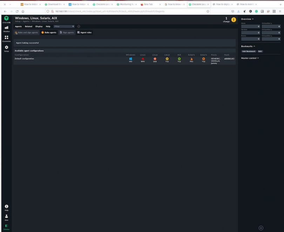Viewport: 284px width, 232px height.
Task: Open the Customize section in the sidebar
Action: [x=6, y=38]
